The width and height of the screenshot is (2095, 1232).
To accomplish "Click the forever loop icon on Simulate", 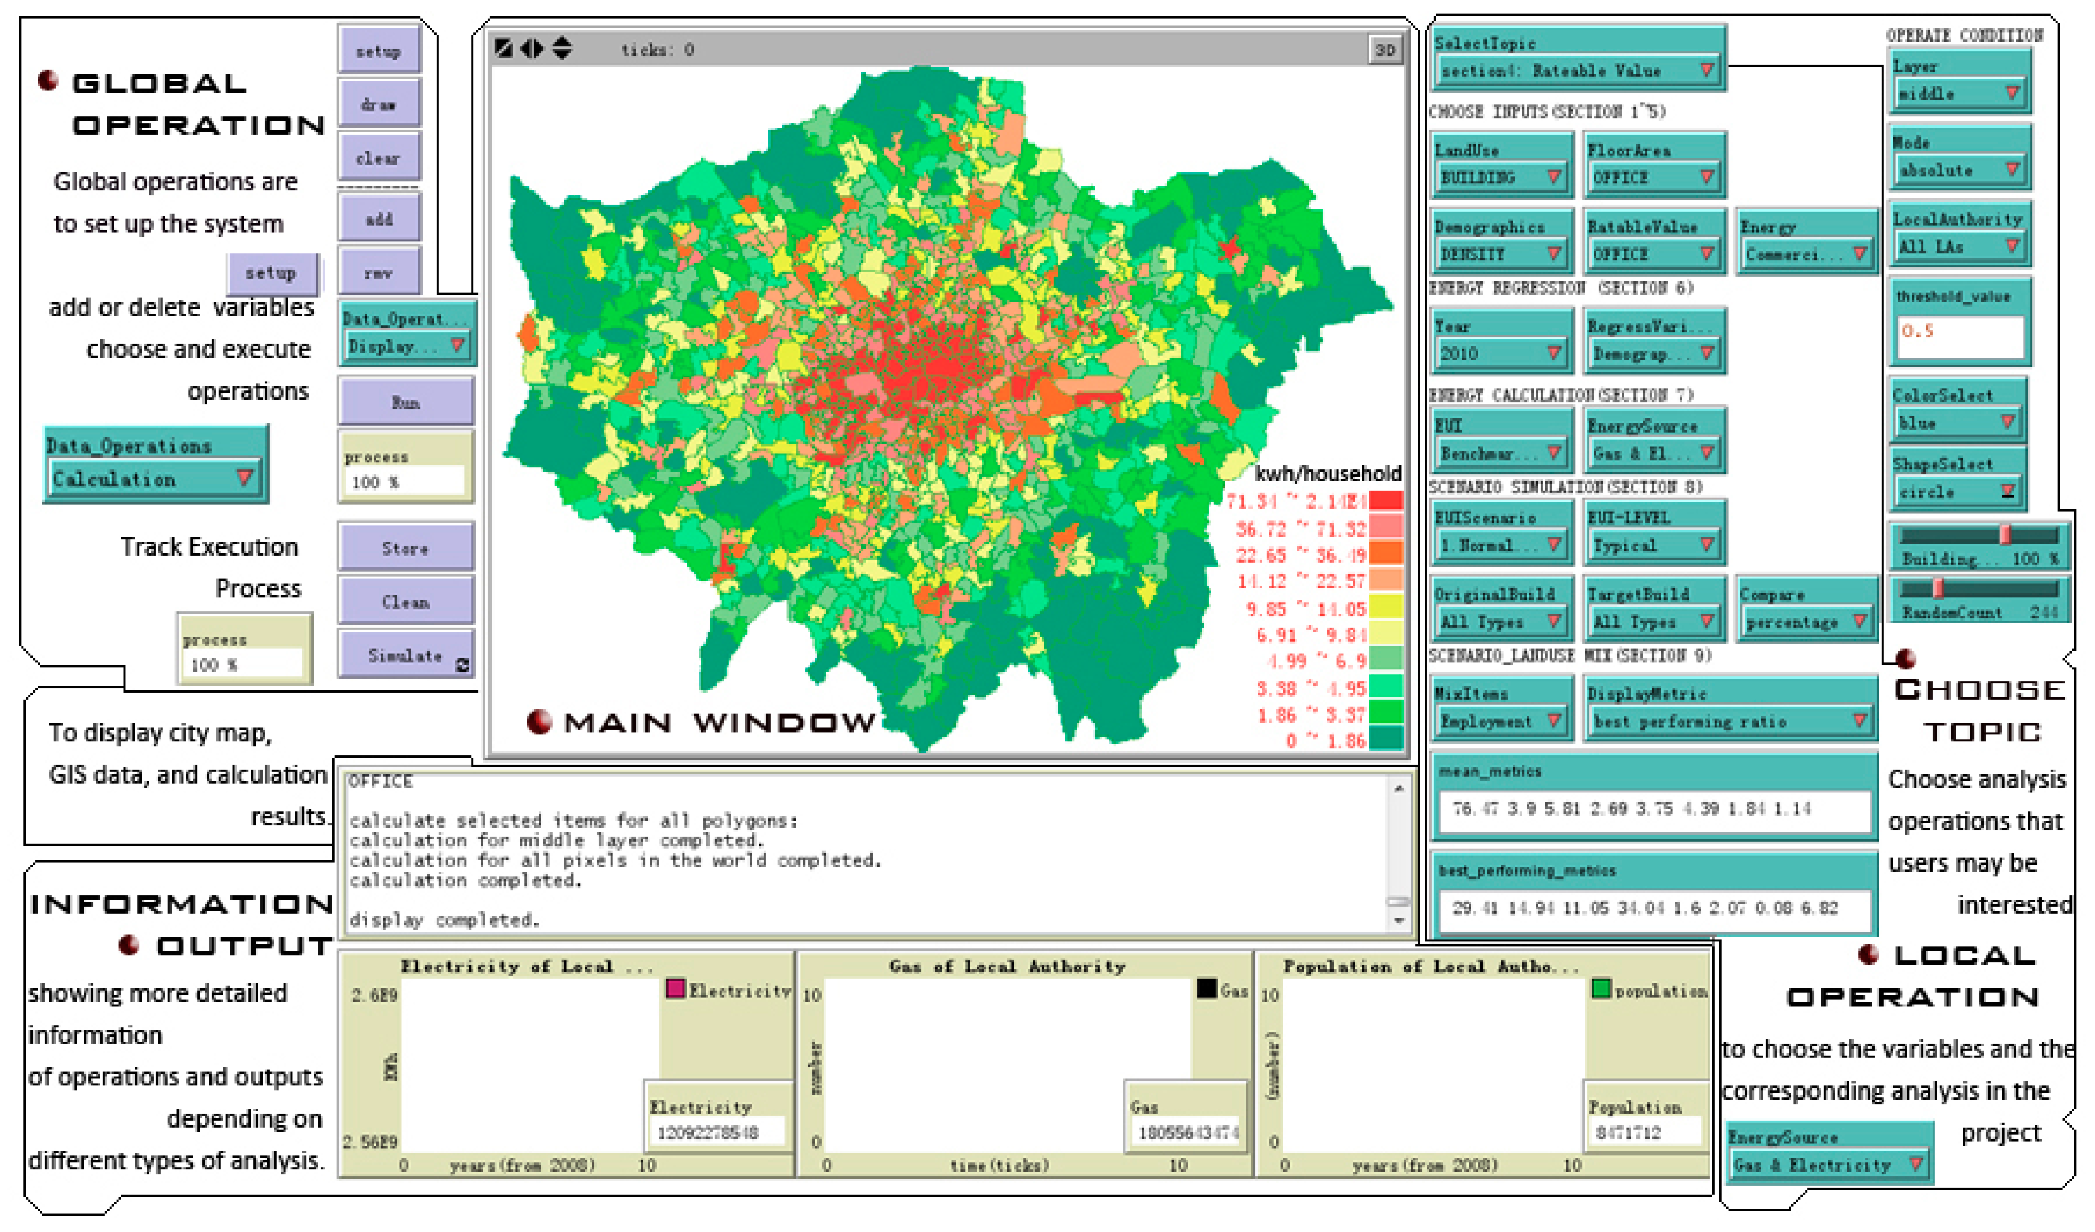I will point(462,664).
